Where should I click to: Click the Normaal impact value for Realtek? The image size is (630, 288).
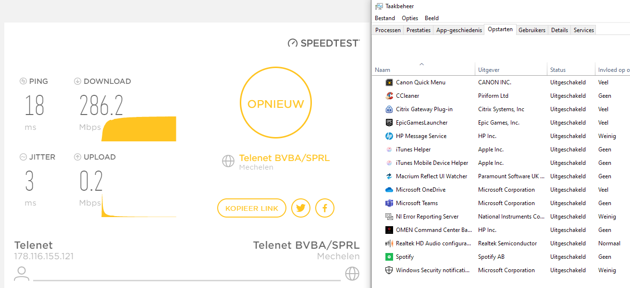pos(609,243)
